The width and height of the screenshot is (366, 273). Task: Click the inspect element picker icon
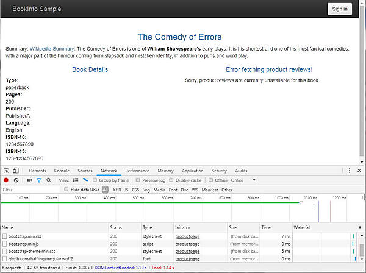click(x=6, y=171)
